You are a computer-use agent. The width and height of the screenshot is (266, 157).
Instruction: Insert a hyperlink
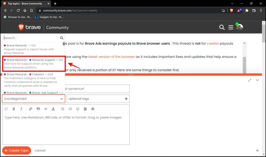click(x=31, y=109)
